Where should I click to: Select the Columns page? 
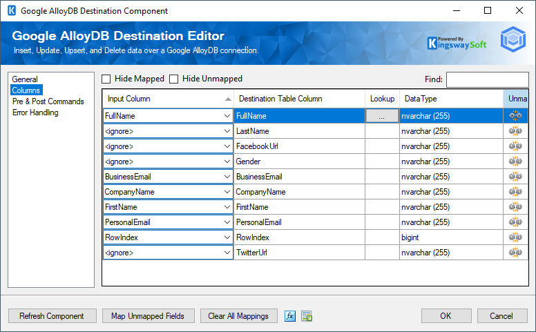(x=26, y=90)
